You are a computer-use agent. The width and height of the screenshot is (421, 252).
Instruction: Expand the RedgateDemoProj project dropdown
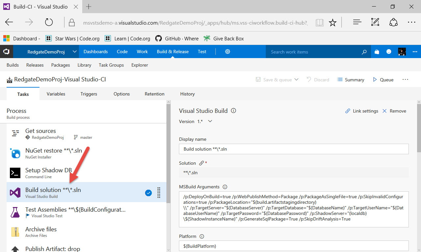75,52
